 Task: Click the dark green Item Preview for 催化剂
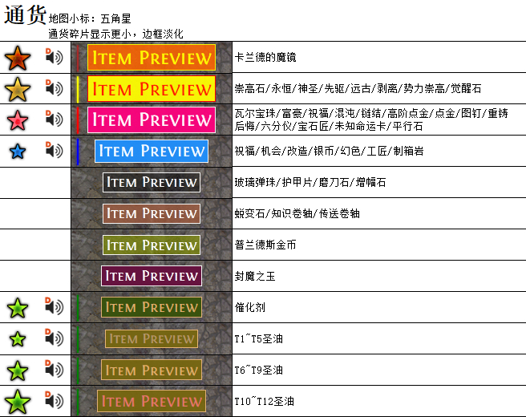click(152, 307)
